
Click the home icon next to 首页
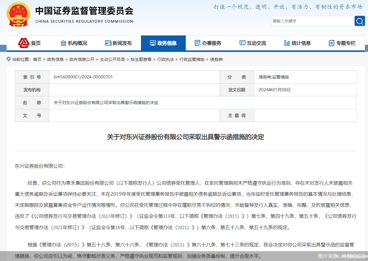click(x=24, y=43)
